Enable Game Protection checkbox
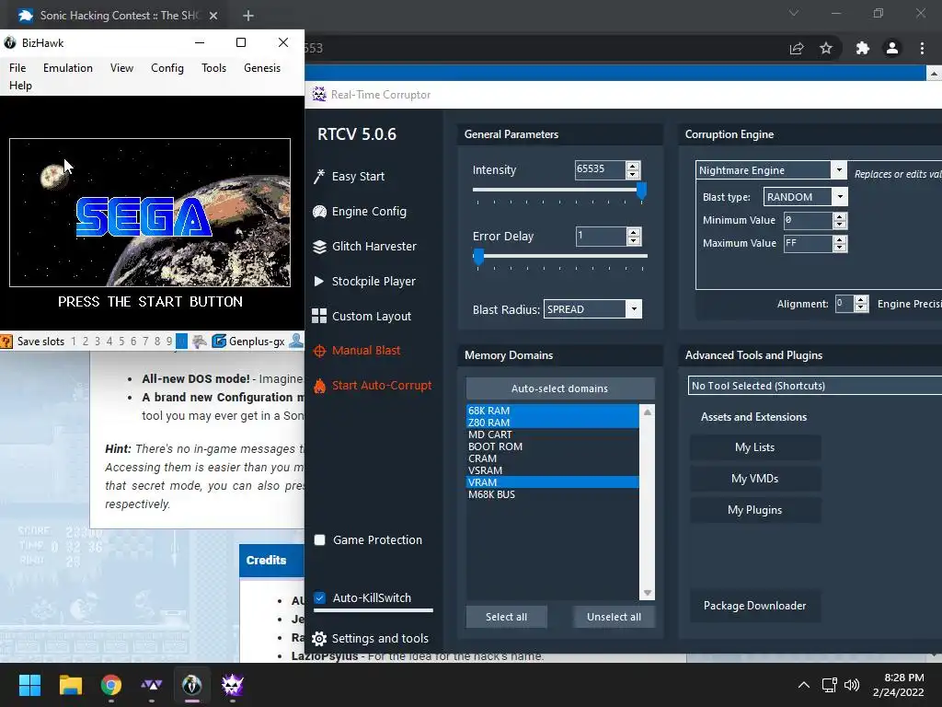This screenshot has width=942, height=707. point(319,539)
